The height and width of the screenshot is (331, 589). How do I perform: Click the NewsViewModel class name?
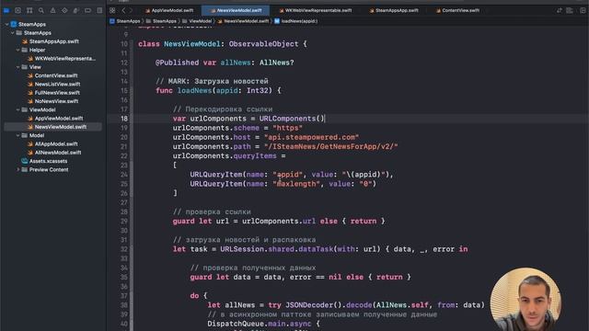click(191, 44)
